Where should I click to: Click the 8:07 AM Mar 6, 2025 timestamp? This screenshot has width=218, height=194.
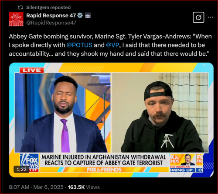(x=36, y=187)
